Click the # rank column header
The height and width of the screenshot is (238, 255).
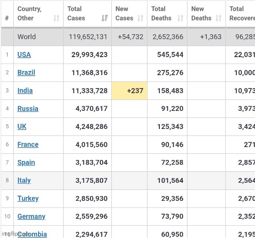[x=7, y=14]
